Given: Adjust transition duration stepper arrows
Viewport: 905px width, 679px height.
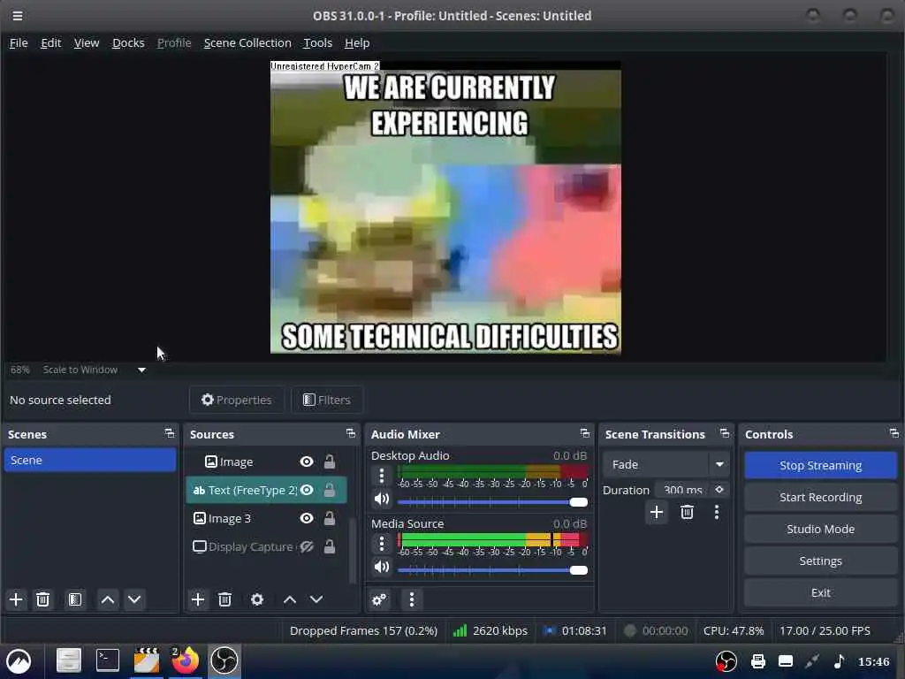Looking at the screenshot, I should 719,490.
